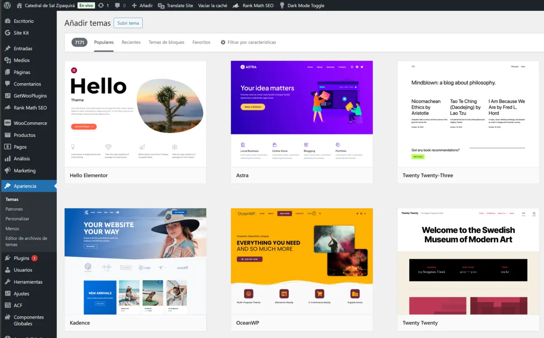This screenshot has width=544, height=338.
Task: Click the Herramientas wrench icon
Action: pos(7,282)
